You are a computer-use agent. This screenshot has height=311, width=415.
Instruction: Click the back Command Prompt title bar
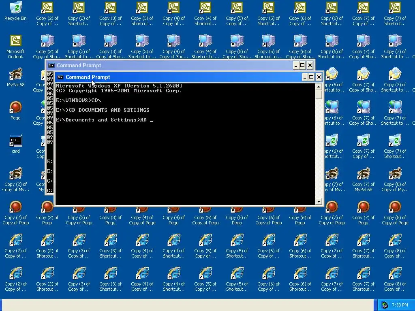[180, 65]
